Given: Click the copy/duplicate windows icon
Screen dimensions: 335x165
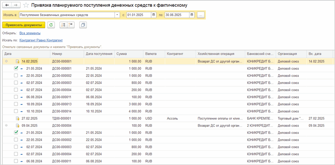Looking at the screenshot, I should pos(83,25).
